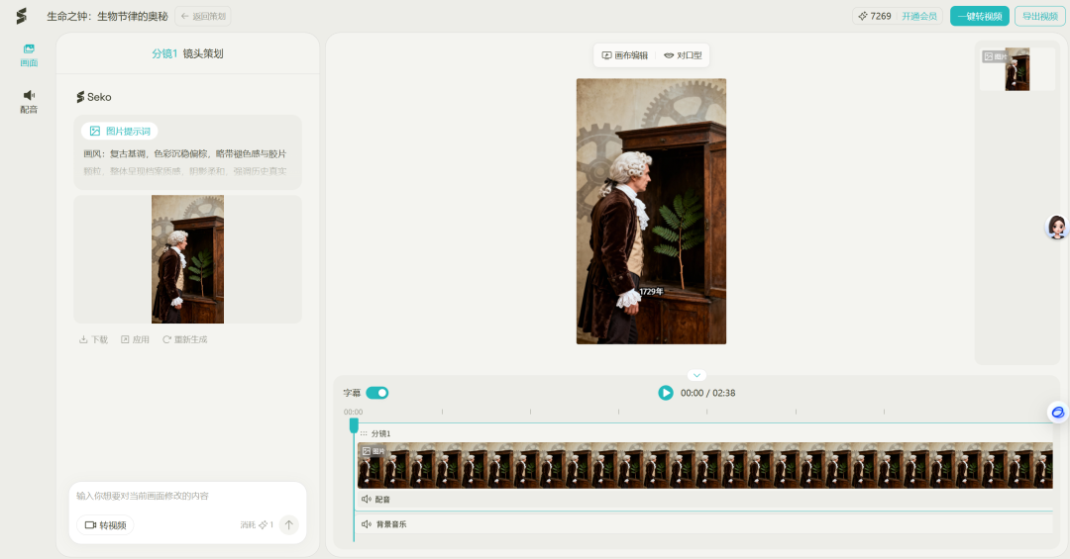Image resolution: width=1070 pixels, height=559 pixels.
Task: Play the video from the timeline
Action: (x=666, y=393)
